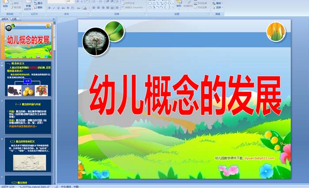Click the dandelion picture on slide
The height and width of the screenshot is (188, 309).
click(x=96, y=41)
